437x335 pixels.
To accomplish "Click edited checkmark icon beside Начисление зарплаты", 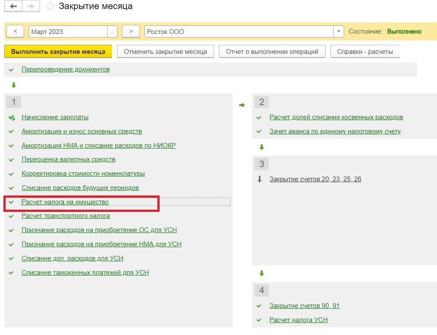I will click(12, 118).
